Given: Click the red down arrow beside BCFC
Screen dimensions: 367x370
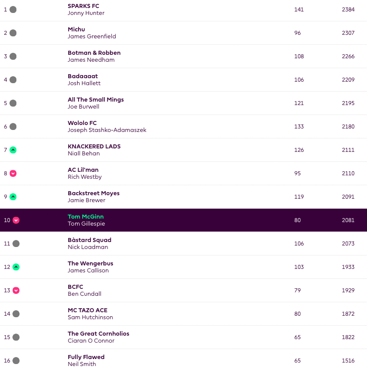Looking at the screenshot, I should (x=16, y=290).
